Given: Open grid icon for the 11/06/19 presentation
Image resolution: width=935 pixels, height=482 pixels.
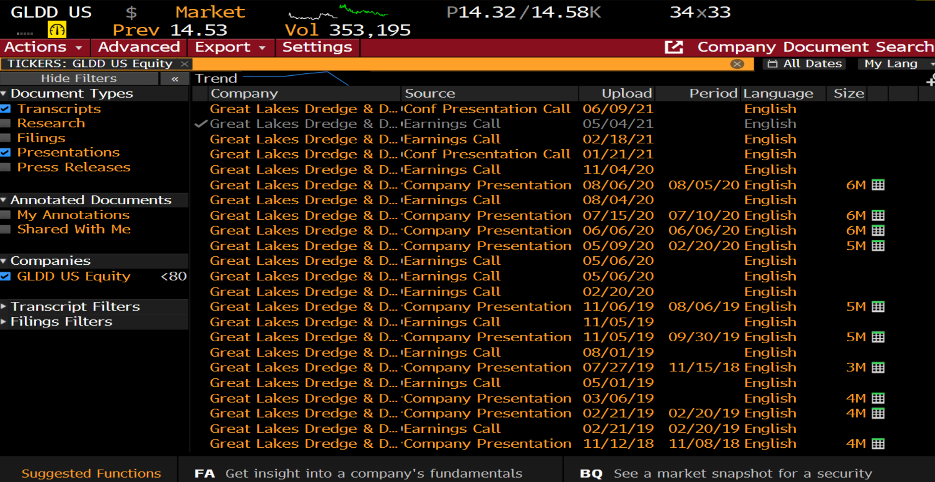Looking at the screenshot, I should coord(878,306).
